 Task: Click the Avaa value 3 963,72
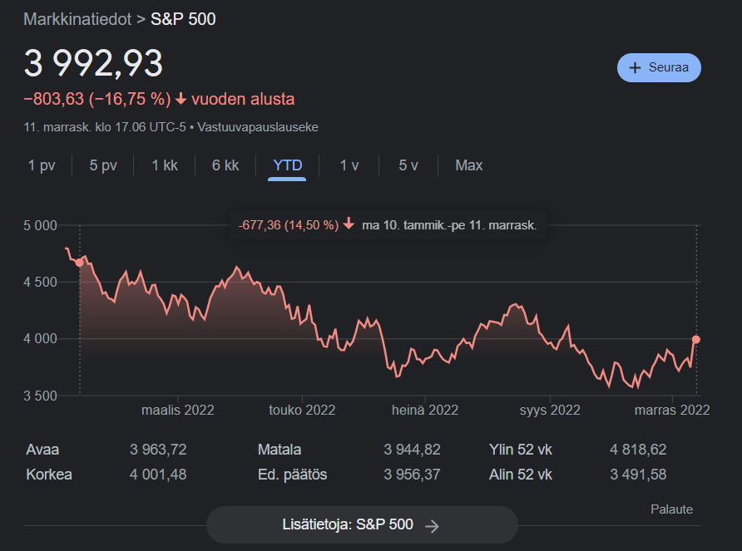(x=158, y=450)
